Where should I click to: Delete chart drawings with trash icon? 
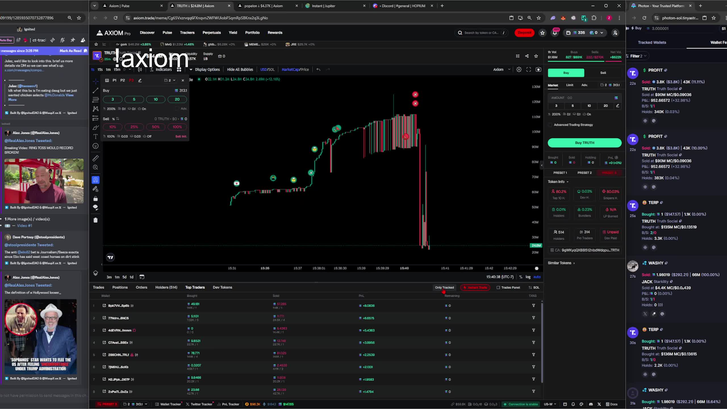tap(95, 220)
